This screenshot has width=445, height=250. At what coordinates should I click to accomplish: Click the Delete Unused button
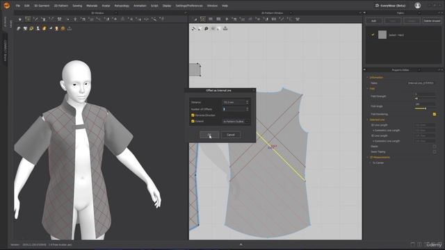[x=432, y=21]
